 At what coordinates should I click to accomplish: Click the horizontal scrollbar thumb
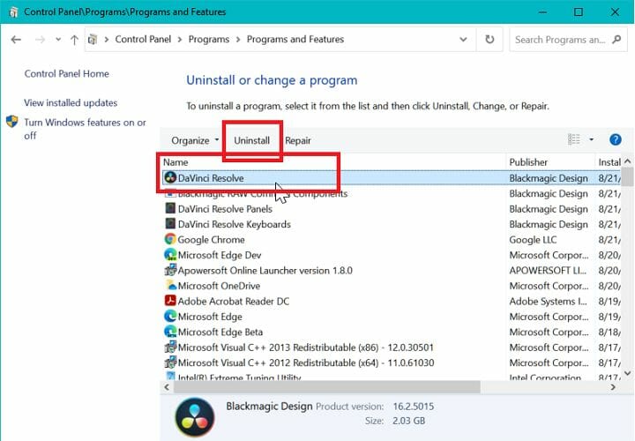click(x=327, y=387)
